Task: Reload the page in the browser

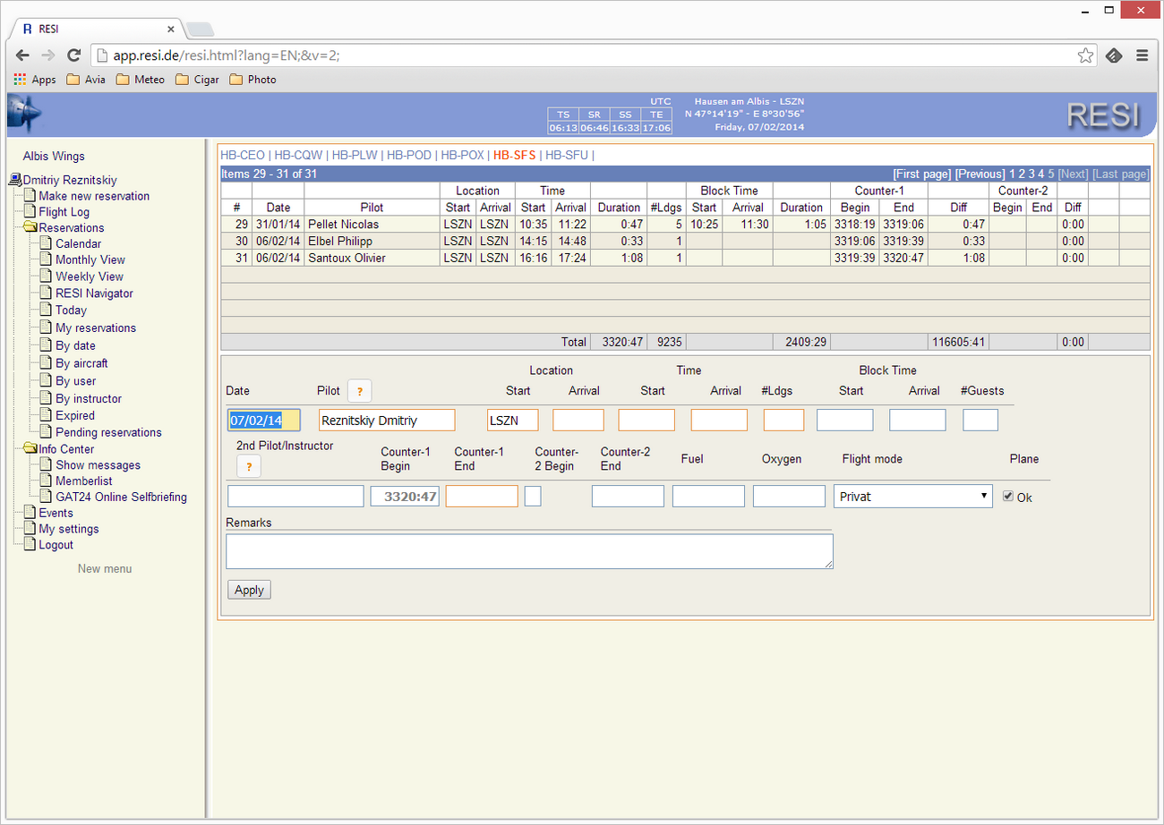Action: click(x=74, y=55)
